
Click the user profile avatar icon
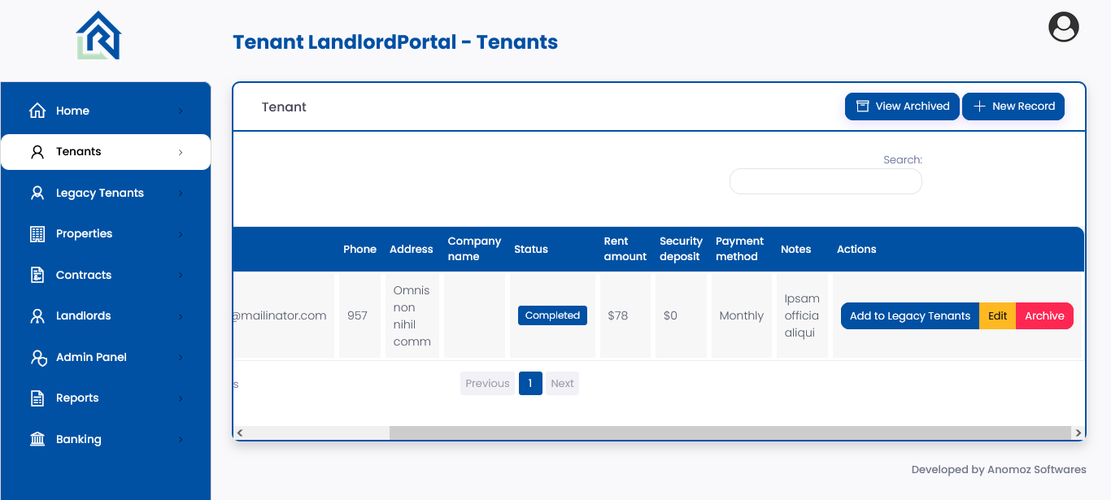[x=1063, y=27]
